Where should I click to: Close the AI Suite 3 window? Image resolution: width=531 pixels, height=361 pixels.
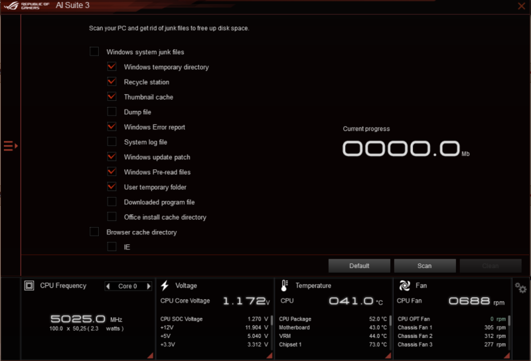click(x=522, y=6)
